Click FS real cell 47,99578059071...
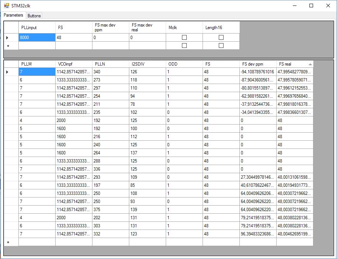337x259 pixels. tap(295, 80)
